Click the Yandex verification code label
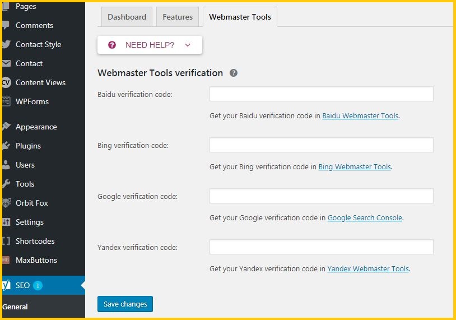The image size is (456, 320). tap(137, 247)
